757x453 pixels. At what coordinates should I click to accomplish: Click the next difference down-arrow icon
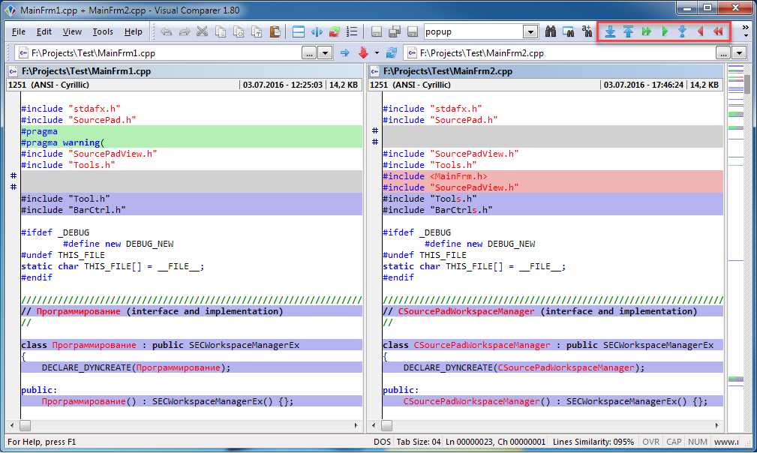pos(611,31)
